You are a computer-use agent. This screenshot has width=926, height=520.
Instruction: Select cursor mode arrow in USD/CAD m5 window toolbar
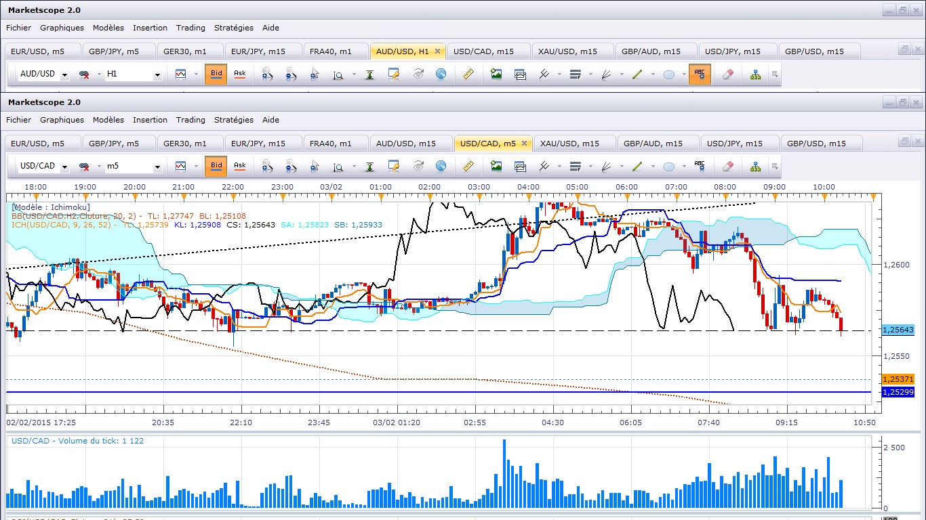314,166
